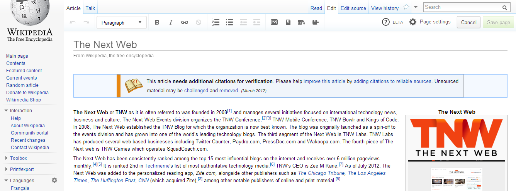
Task: Open the Wikimedia Shop link
Action: (x=24, y=100)
